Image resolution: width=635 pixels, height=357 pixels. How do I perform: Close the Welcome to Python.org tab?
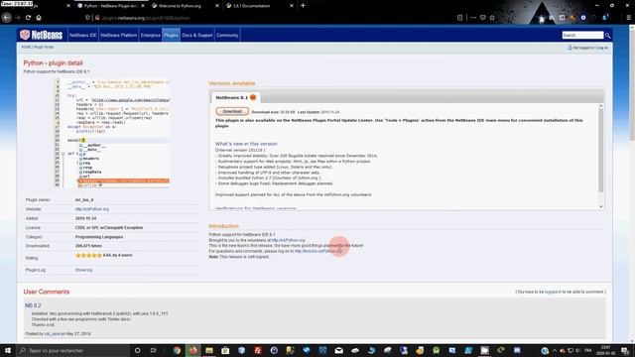[x=217, y=6]
